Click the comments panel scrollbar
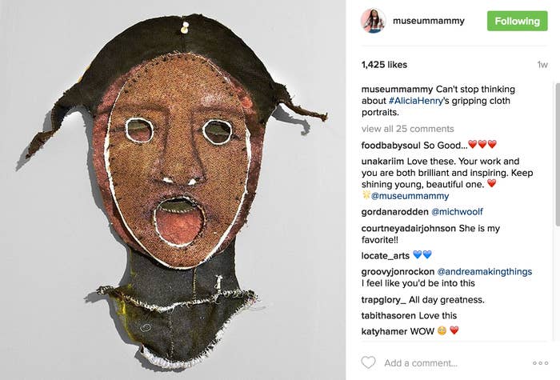This screenshot has height=380, width=560. (558, 154)
